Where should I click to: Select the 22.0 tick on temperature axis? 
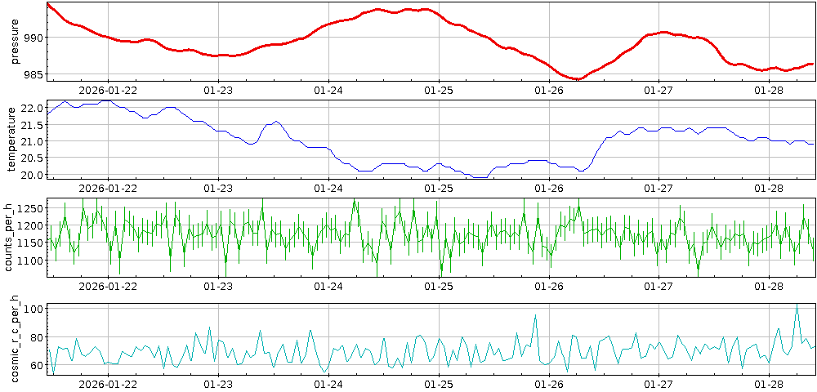(31, 108)
